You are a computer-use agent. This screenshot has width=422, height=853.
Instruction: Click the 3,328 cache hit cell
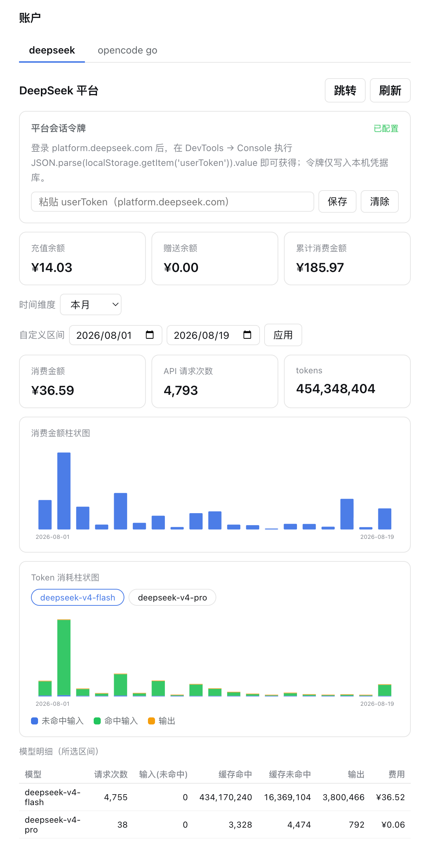click(241, 825)
